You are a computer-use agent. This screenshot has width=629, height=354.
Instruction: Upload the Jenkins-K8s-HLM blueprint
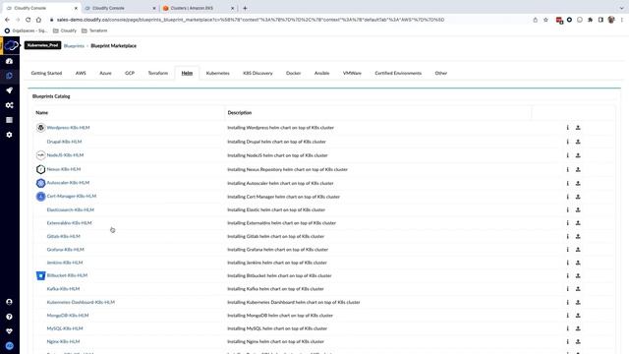pos(578,263)
